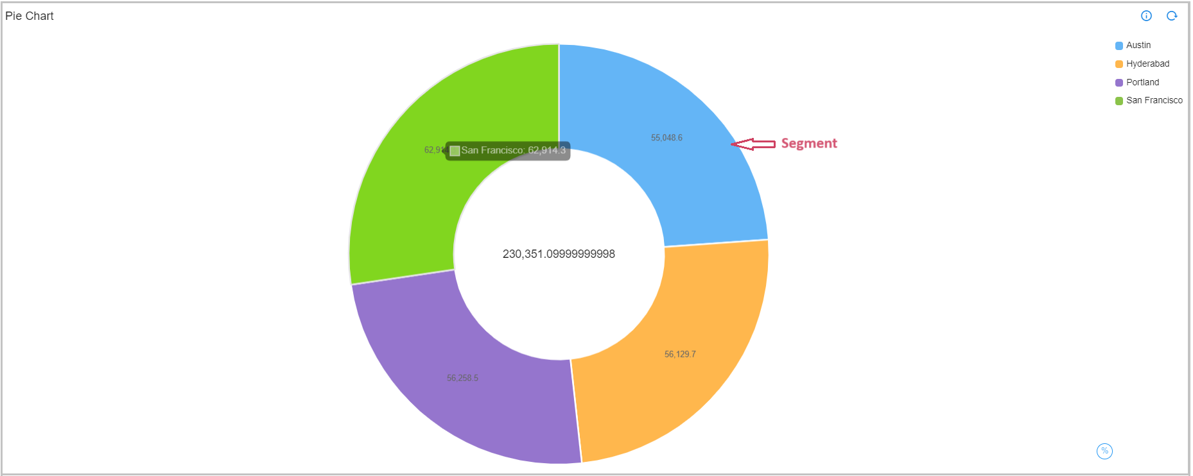This screenshot has height=476, width=1193.
Task: Click the info icon in chart header
Action: point(1146,16)
